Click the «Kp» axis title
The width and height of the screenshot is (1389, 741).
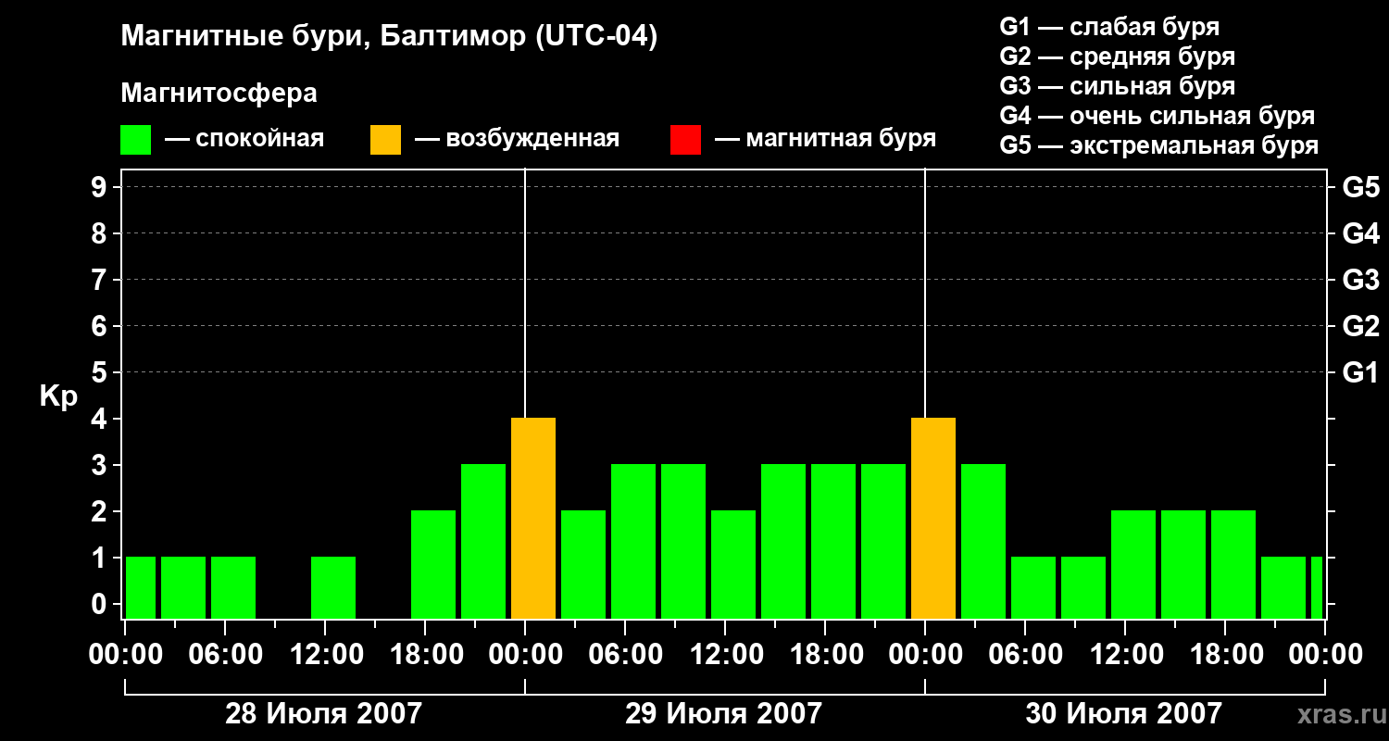58,397
